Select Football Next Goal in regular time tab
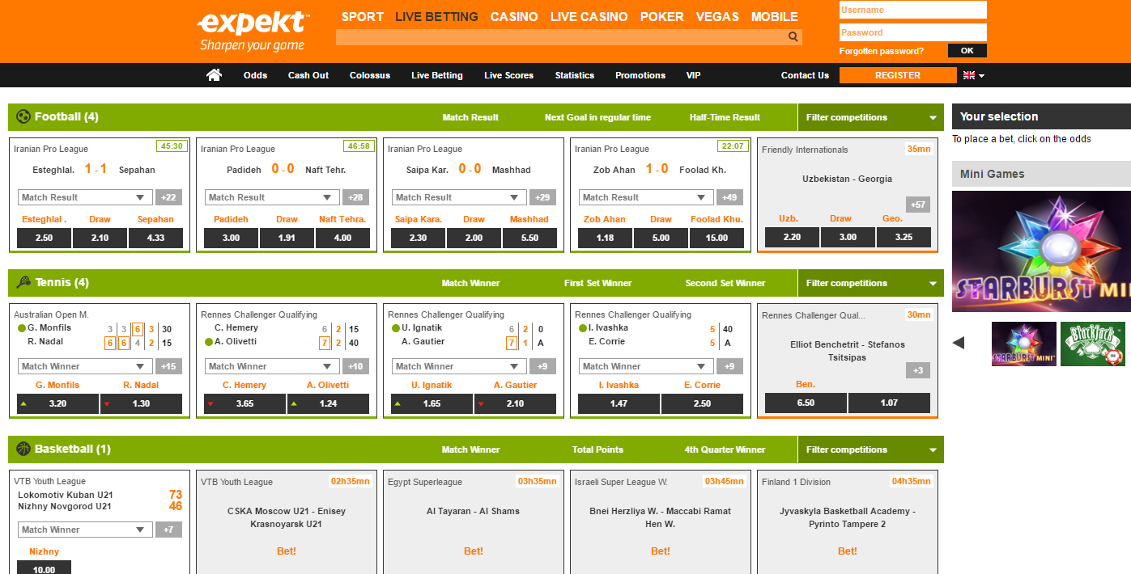This screenshot has height=574, width=1131. pos(597,117)
